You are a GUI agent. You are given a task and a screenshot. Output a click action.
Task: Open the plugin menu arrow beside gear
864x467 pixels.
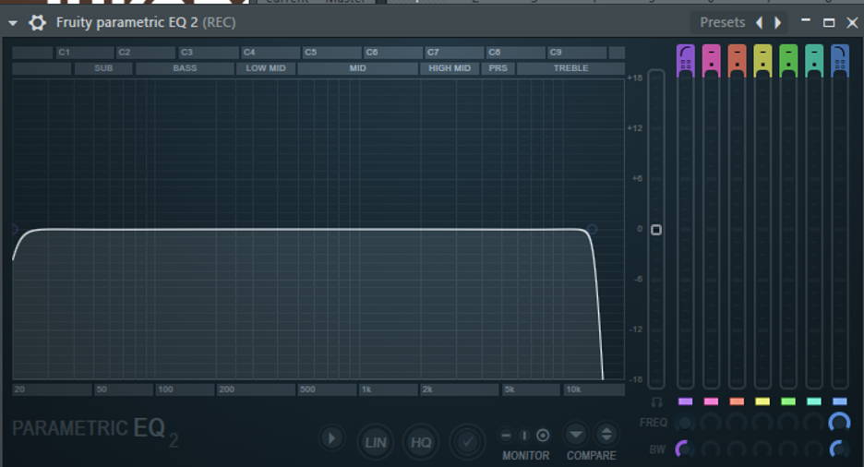click(x=13, y=23)
